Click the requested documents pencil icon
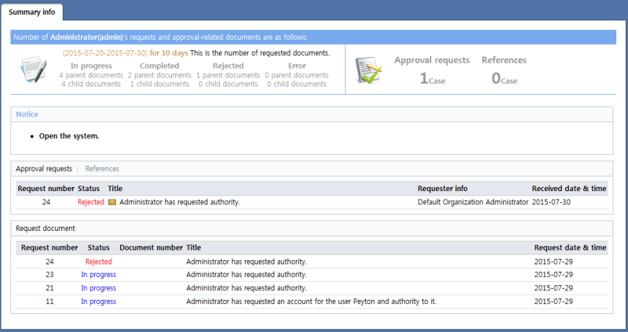 click(x=33, y=70)
